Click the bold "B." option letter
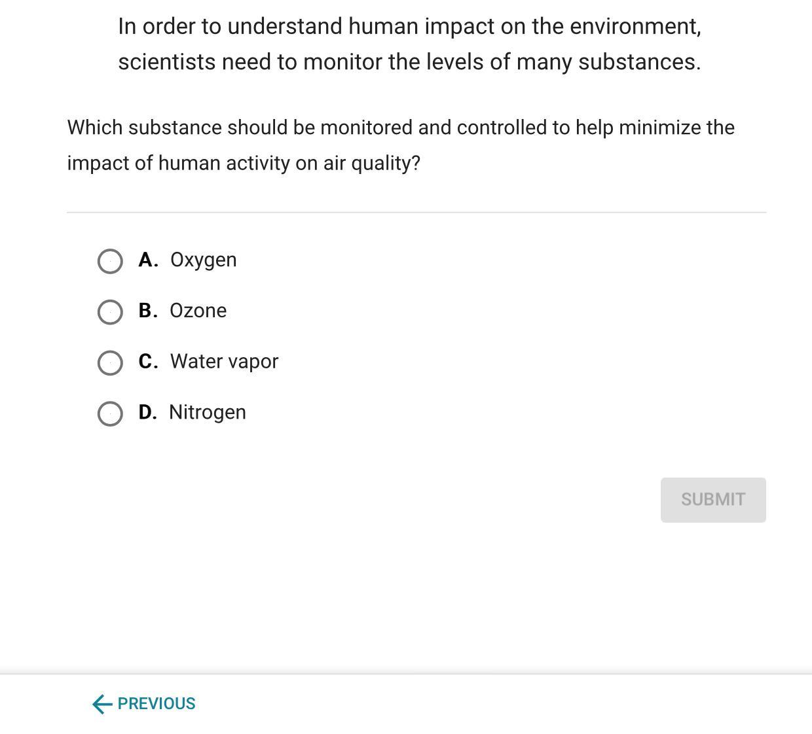This screenshot has height=734, width=812. (148, 311)
